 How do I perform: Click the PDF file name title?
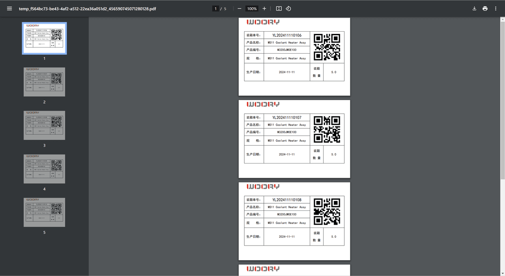point(88,9)
